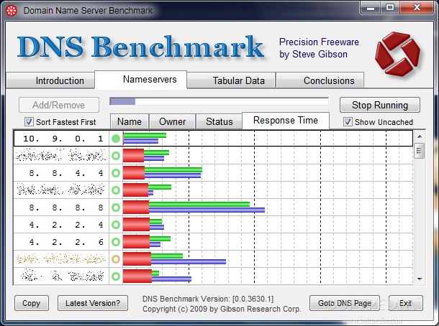Click the list scrollbar thumb
Screen dimensions: 439x326
click(419, 151)
